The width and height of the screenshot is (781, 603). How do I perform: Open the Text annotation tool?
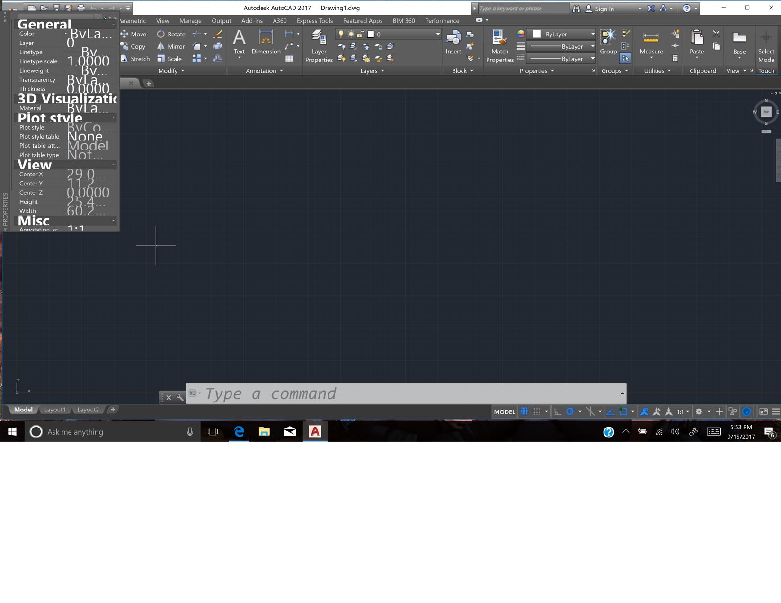[240, 44]
